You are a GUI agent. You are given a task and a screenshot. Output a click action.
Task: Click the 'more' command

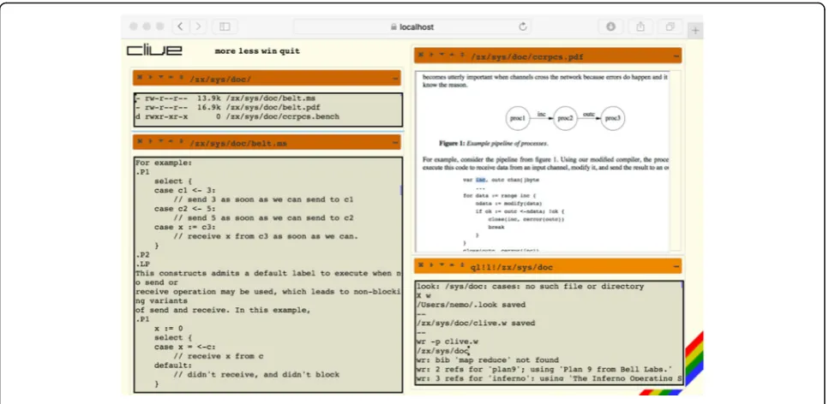[x=225, y=51]
